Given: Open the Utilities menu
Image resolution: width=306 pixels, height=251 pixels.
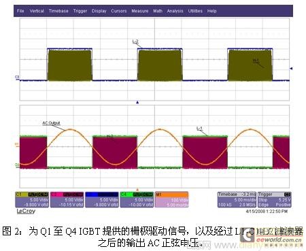Looking at the screenshot, I should click(195, 11).
